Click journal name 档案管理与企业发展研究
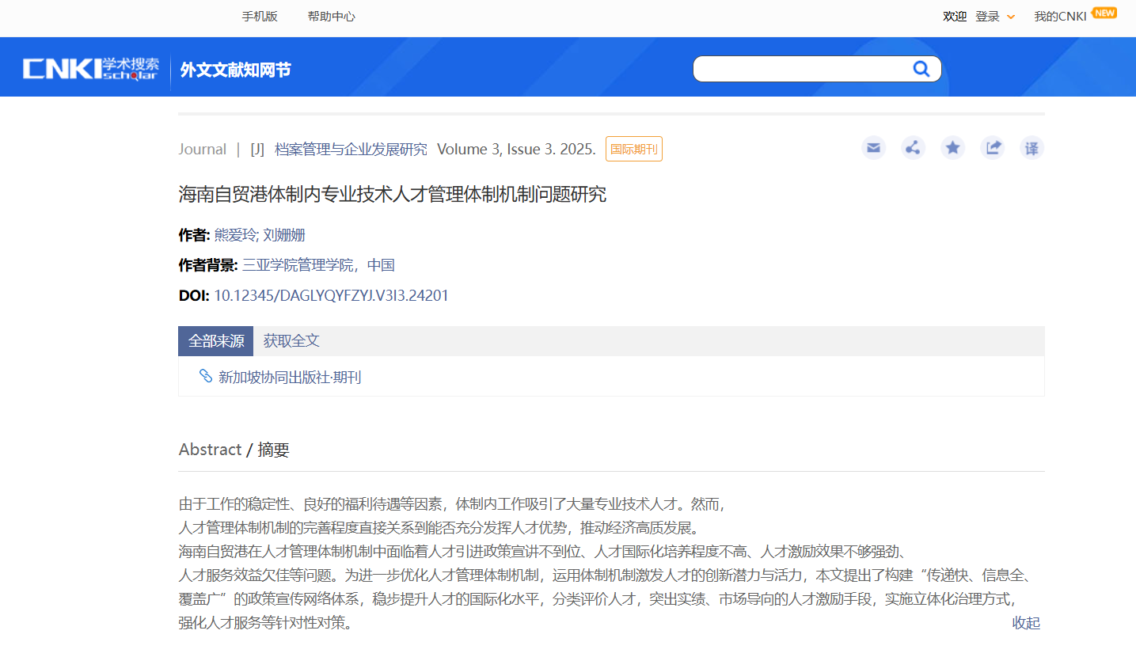The height and width of the screenshot is (657, 1136). pos(351,149)
